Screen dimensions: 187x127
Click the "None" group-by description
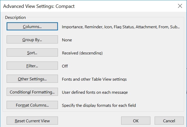(x=67, y=40)
